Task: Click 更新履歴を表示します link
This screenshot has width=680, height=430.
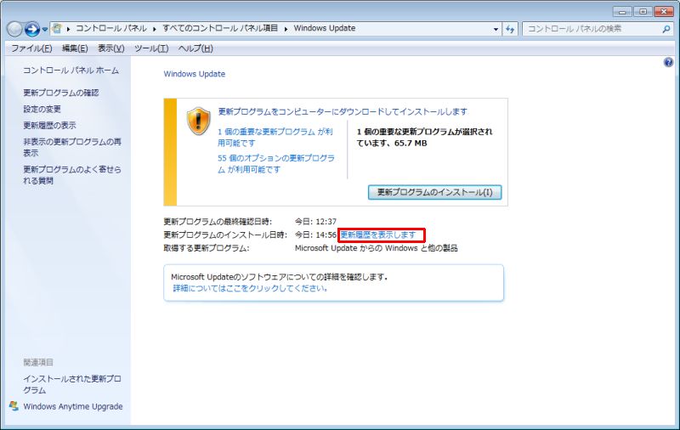Action: [x=378, y=235]
